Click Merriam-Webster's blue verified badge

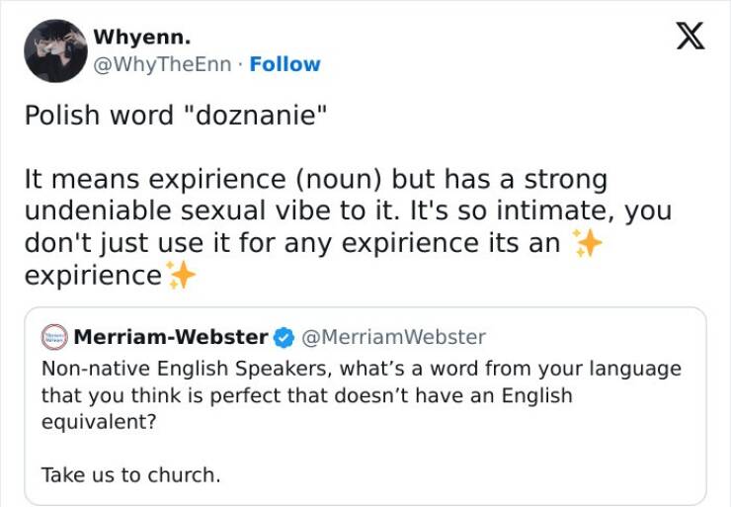284,337
